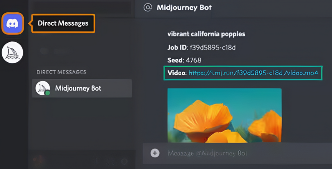Click the Midjourney Bot name in the header
The height and width of the screenshot is (169, 332).
184,8
